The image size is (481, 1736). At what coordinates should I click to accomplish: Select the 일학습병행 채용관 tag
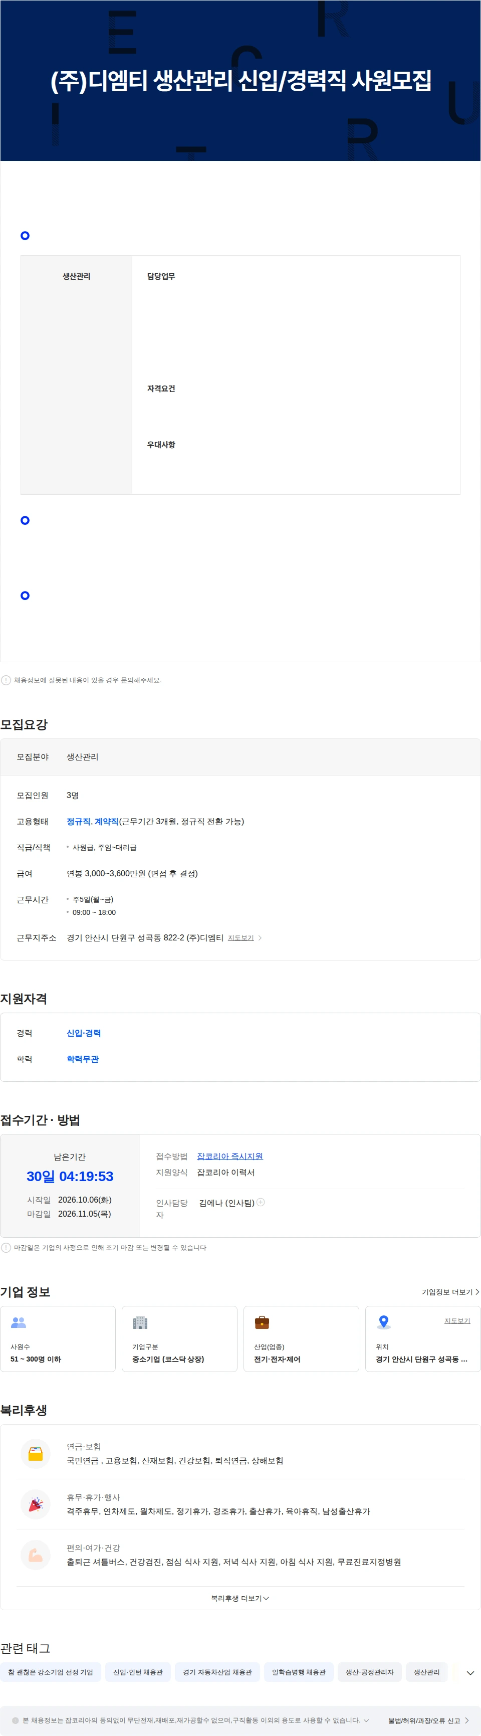(x=299, y=1672)
